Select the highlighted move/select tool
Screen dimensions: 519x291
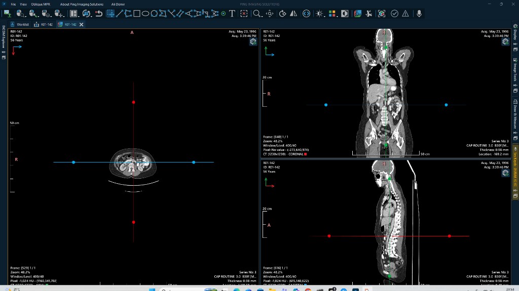110,14
